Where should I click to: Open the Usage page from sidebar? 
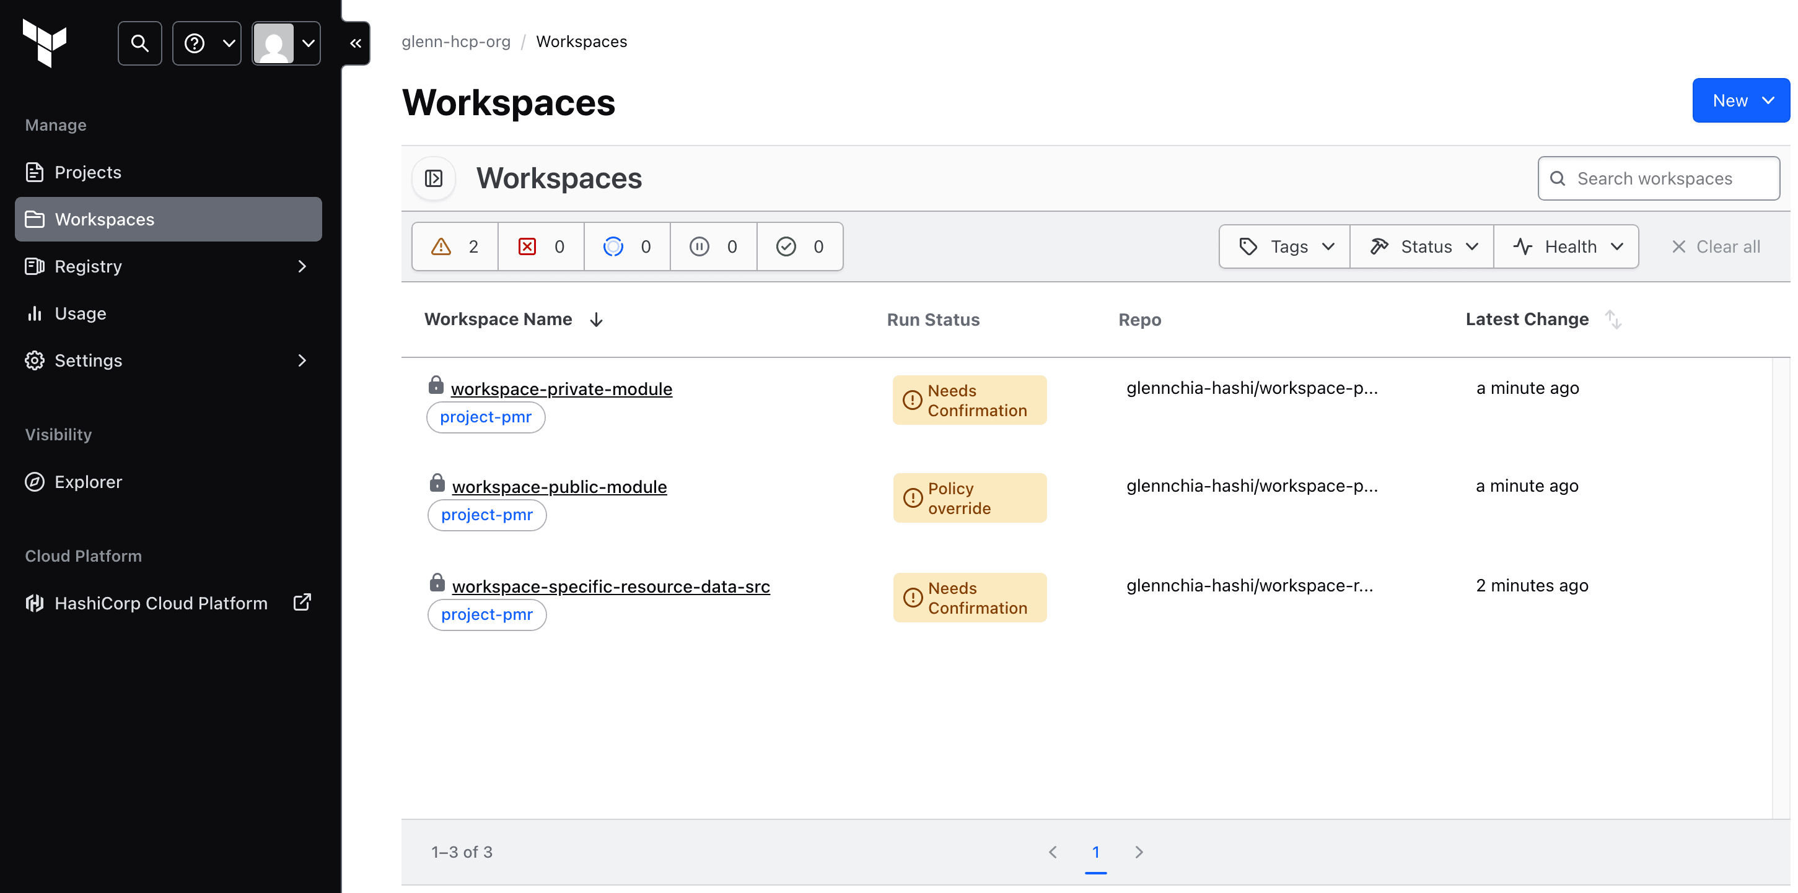tap(81, 313)
